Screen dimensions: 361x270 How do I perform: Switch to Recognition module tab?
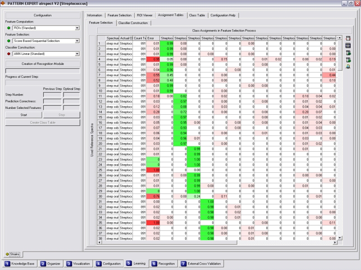click(x=163, y=263)
